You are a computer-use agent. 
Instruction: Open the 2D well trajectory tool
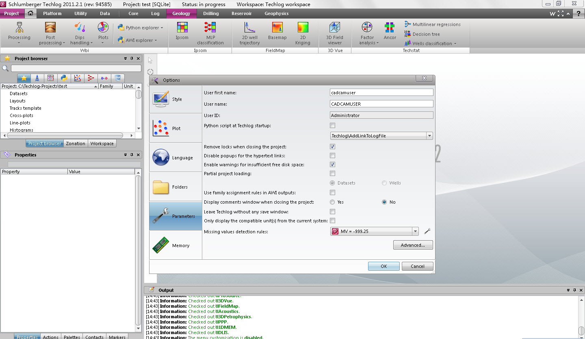coord(249,33)
